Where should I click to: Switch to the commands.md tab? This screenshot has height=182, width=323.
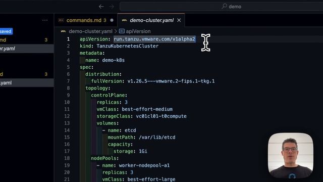coord(86,20)
